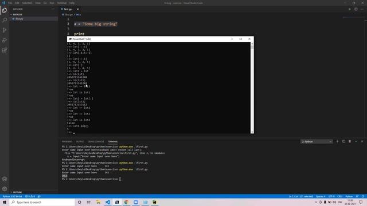The height and width of the screenshot is (206, 367).
Task: Close the terminal panel
Action: coord(362,141)
